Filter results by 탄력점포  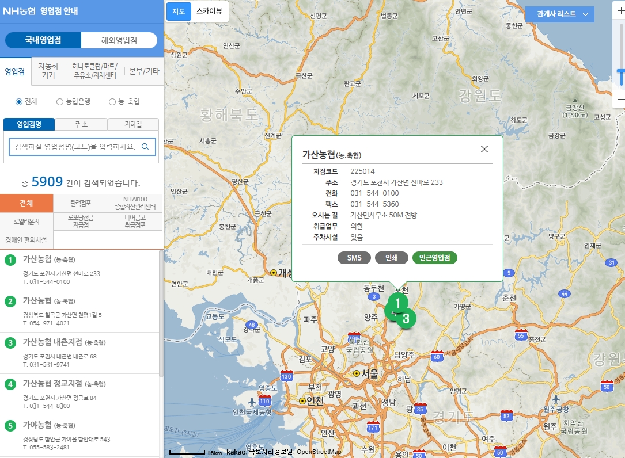pyautogui.click(x=81, y=203)
